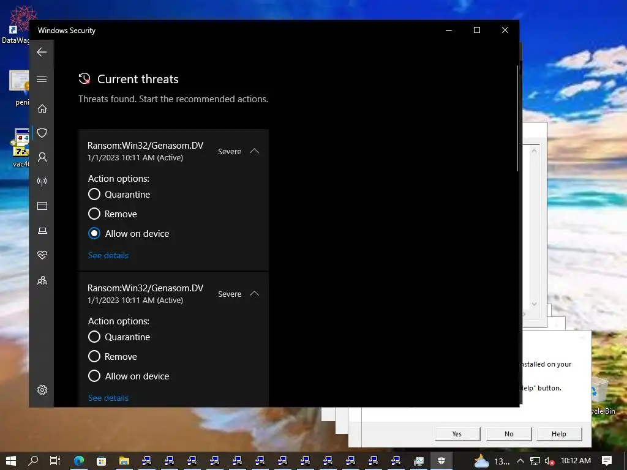Click Help in the background dialog

558,434
